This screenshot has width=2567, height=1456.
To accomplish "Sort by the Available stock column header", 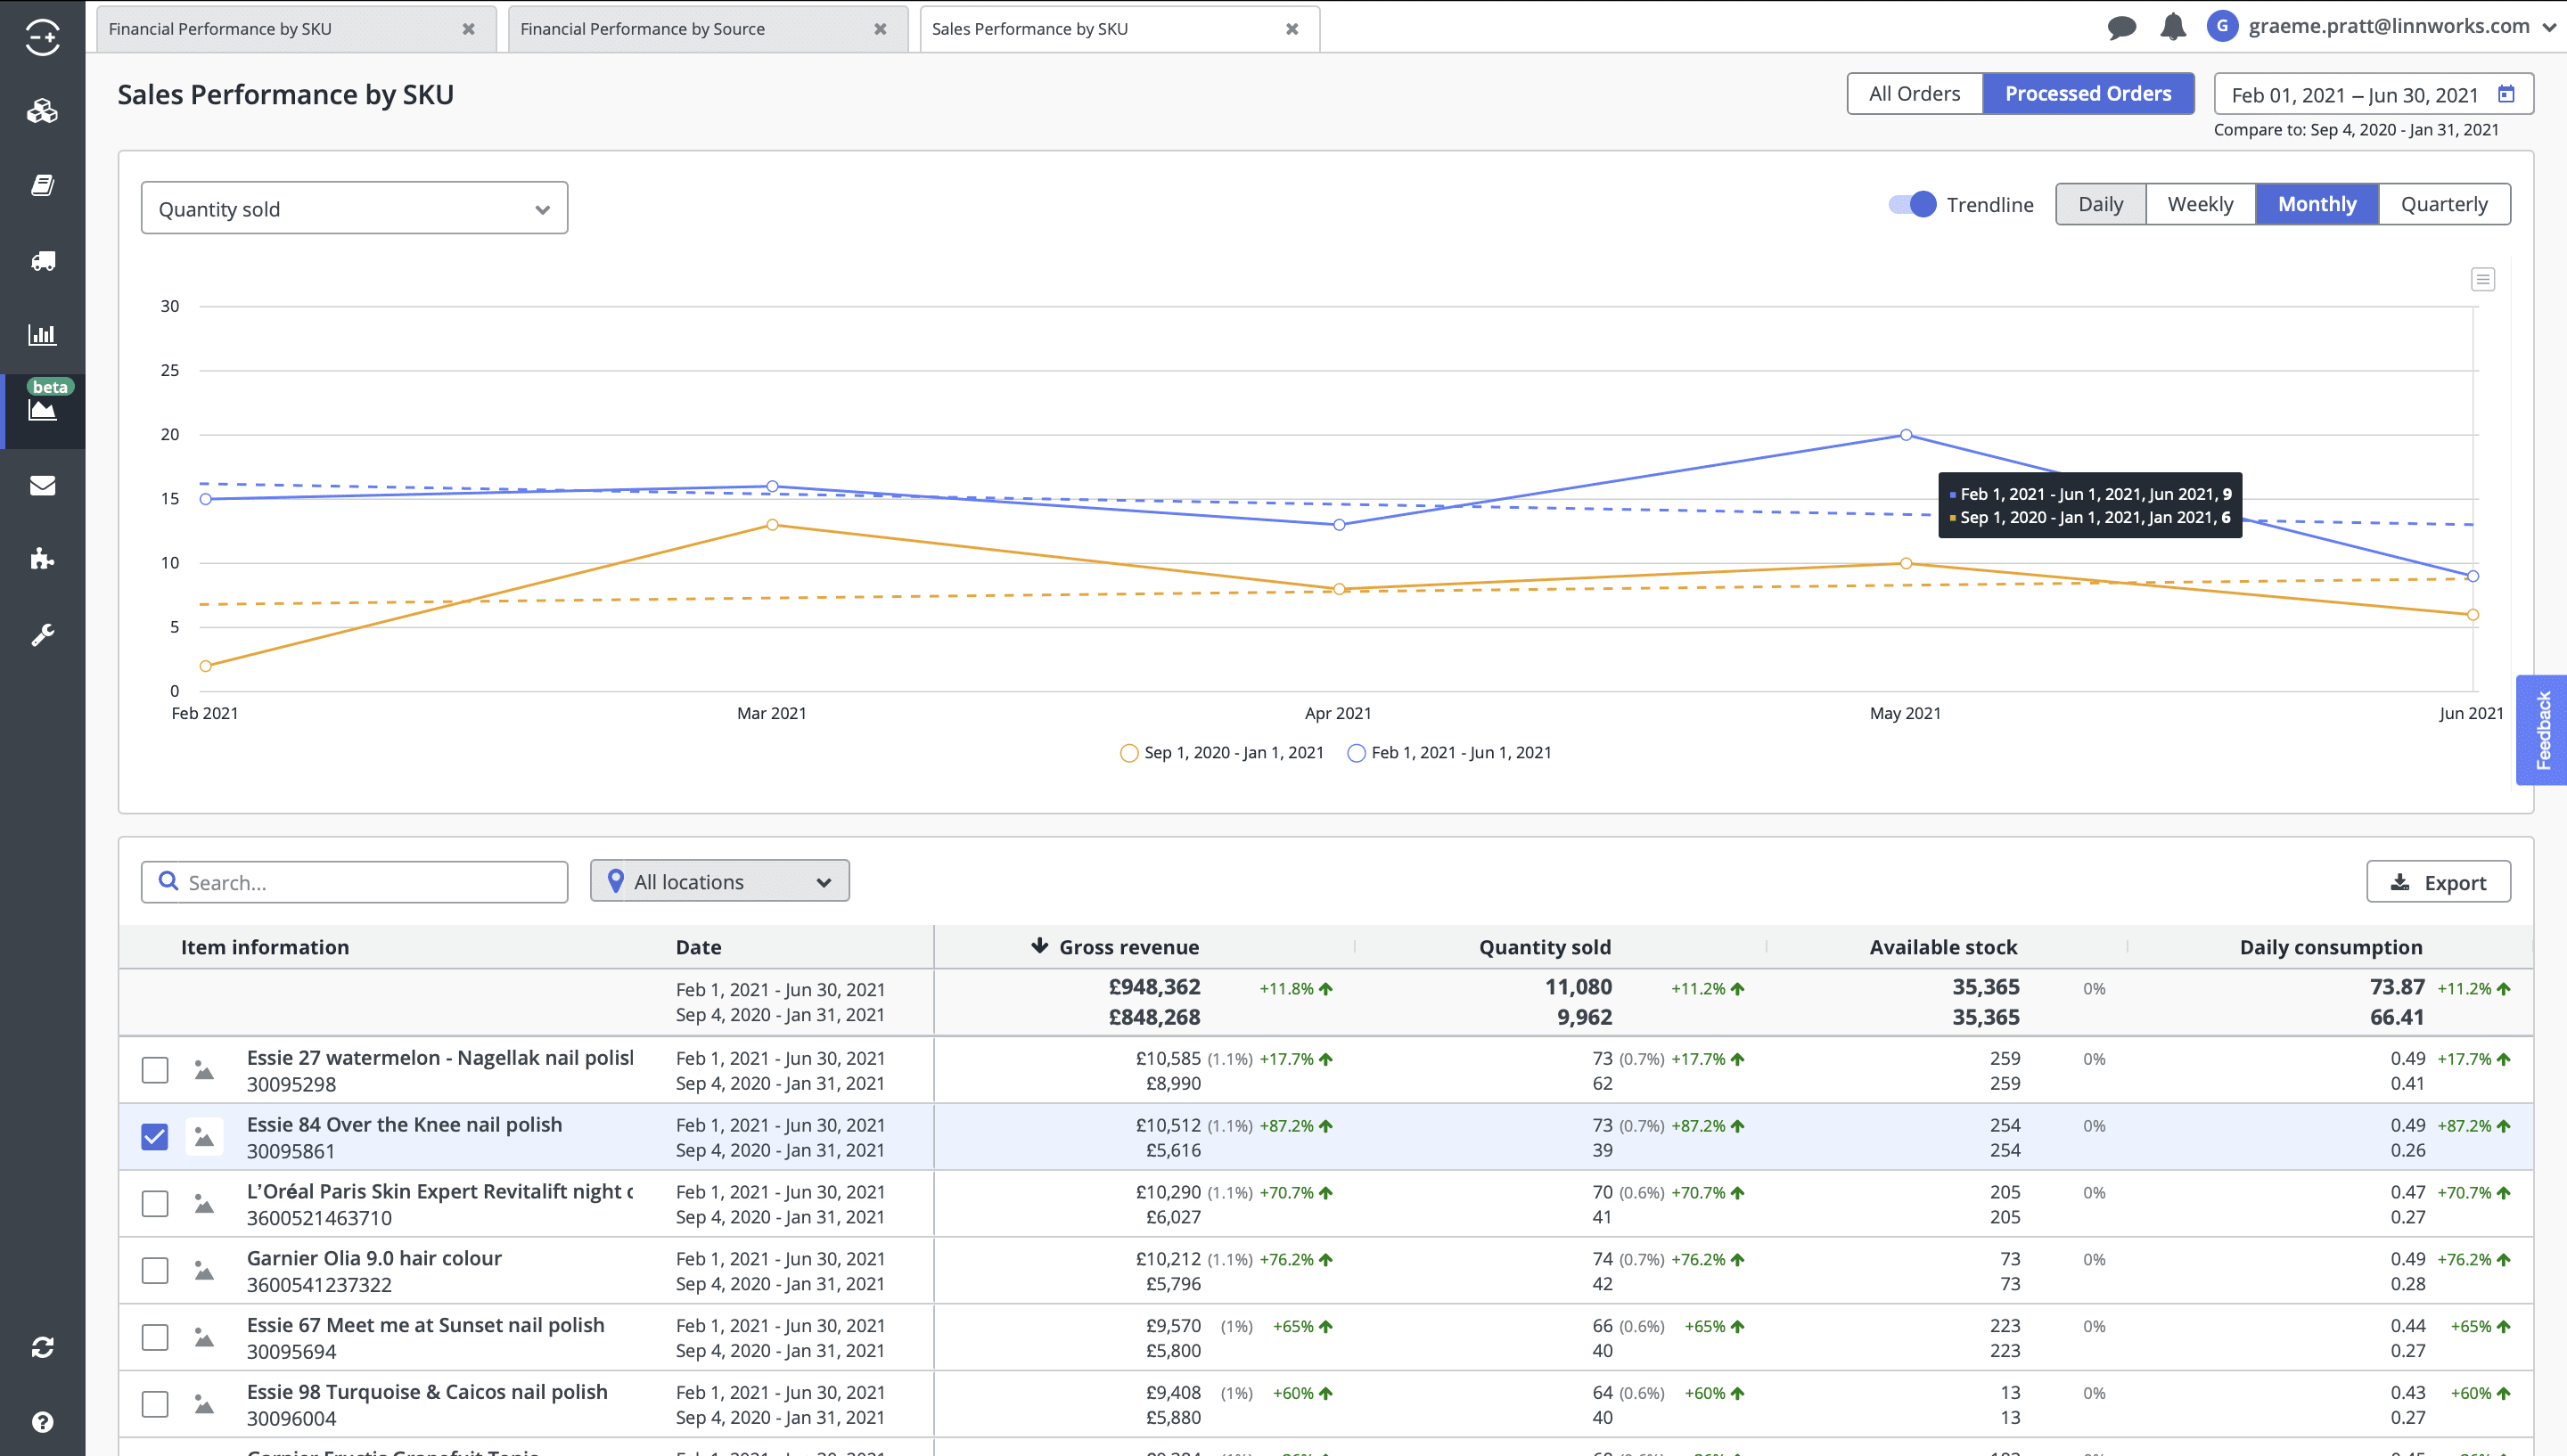I will pos(1943,947).
